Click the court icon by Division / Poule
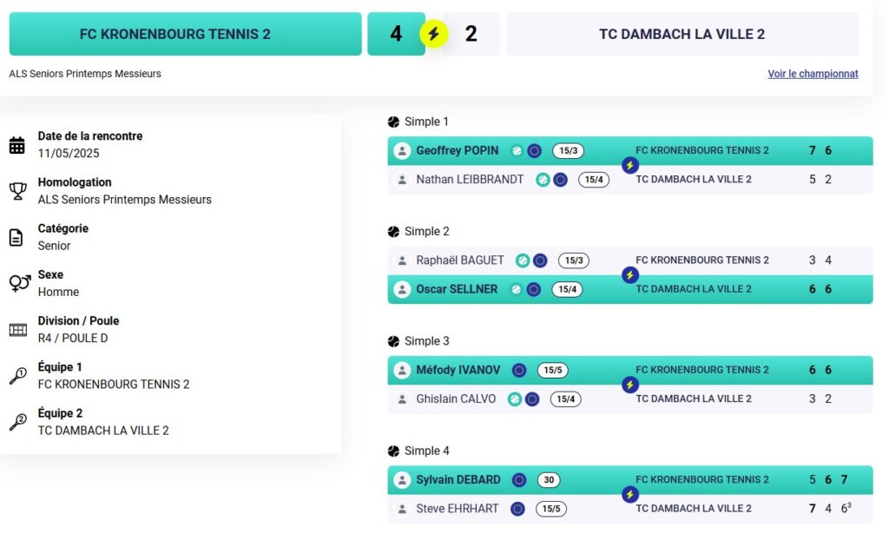Image resolution: width=889 pixels, height=540 pixels. point(17,330)
